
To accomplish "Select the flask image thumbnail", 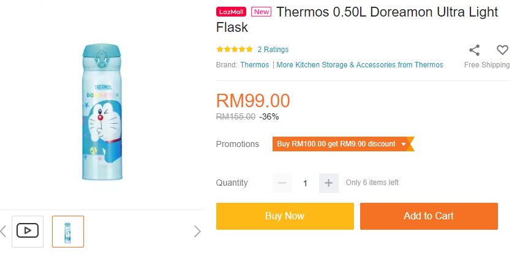I will click(x=68, y=231).
